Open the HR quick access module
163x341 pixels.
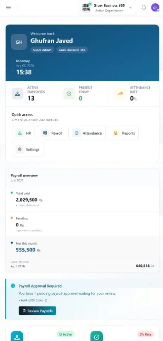point(23,133)
